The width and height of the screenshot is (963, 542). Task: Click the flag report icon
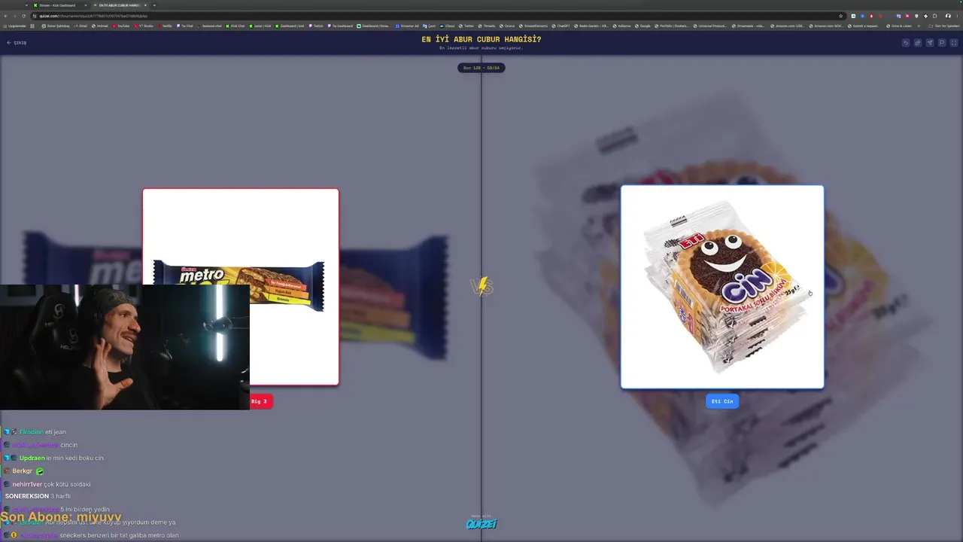tap(942, 43)
